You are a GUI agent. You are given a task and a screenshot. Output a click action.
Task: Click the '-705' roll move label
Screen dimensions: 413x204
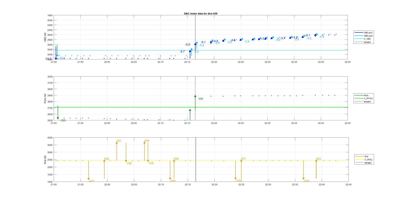[150, 163]
